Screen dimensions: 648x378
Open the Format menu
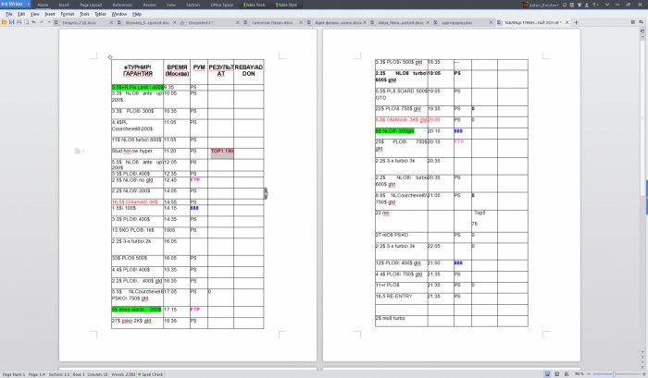68,14
